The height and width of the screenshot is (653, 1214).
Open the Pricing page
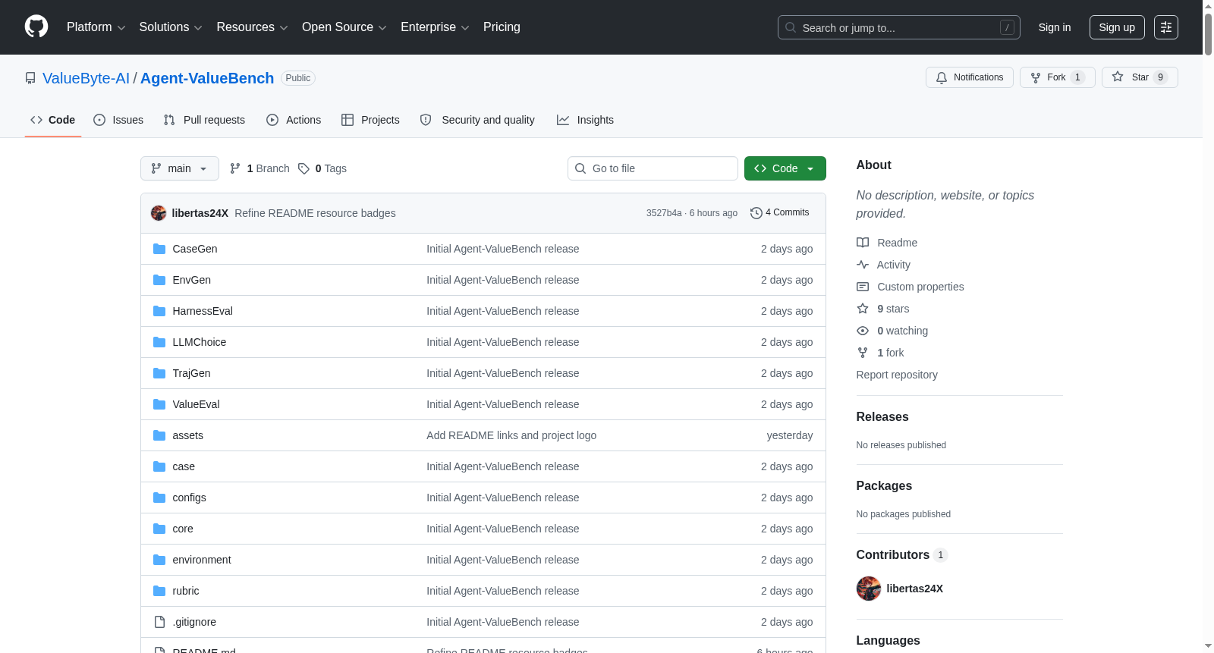click(502, 27)
